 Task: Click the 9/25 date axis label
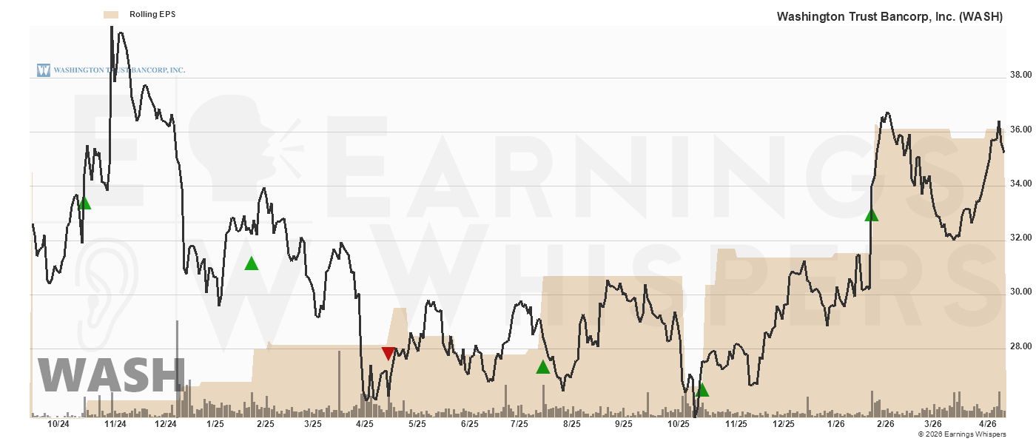tap(624, 424)
